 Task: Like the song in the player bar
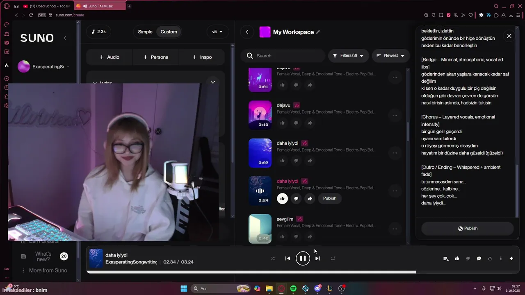[457, 259]
